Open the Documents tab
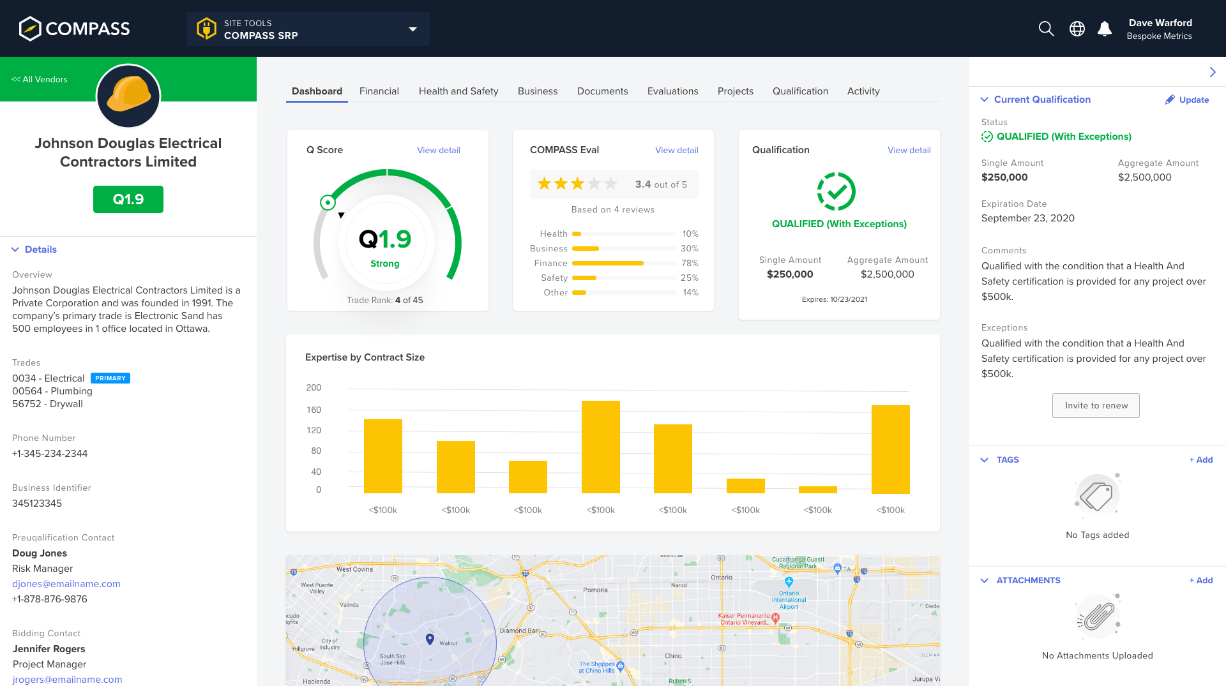Image resolution: width=1226 pixels, height=686 pixels. point(603,91)
